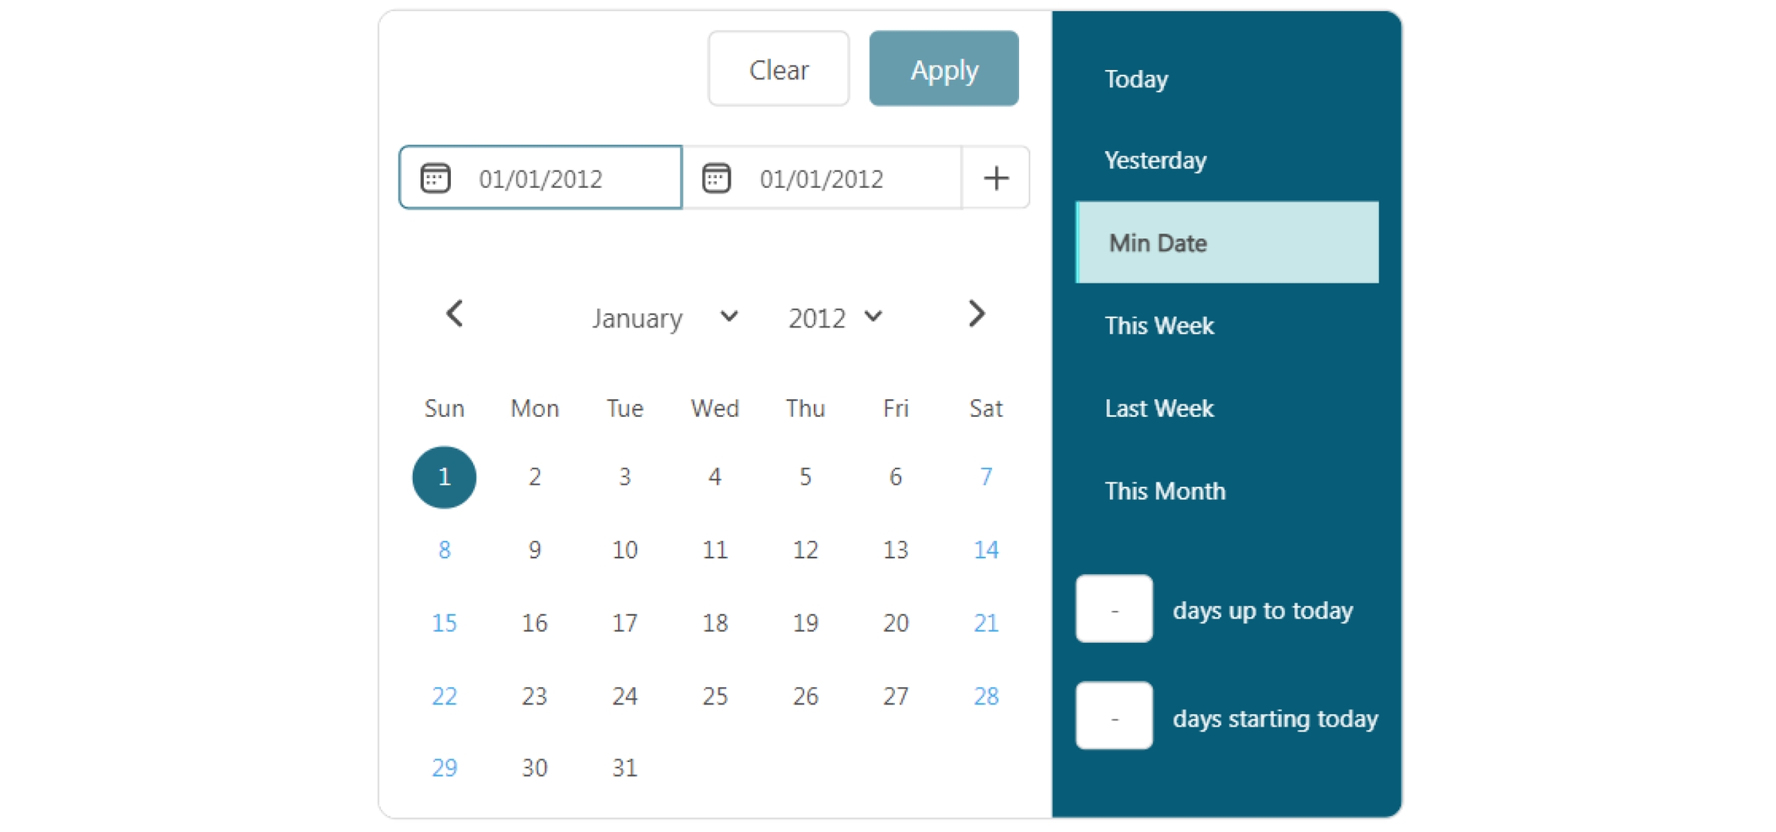Select the Yesterday preset
1776x832 pixels.
pyautogui.click(x=1155, y=160)
